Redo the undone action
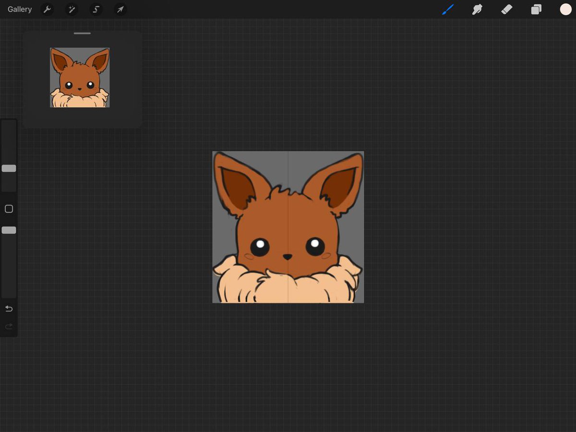 click(x=9, y=326)
